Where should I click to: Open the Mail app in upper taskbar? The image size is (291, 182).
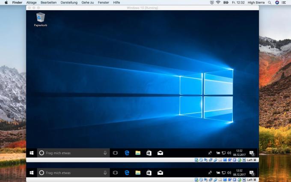tap(160, 153)
